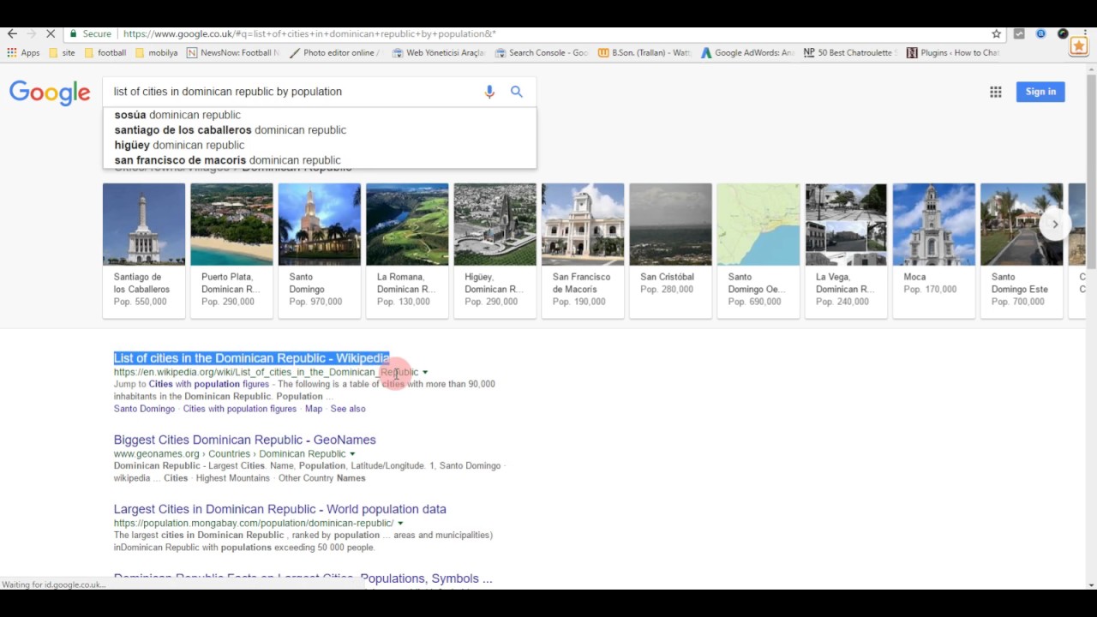Stop page loading with the X button

[51, 34]
